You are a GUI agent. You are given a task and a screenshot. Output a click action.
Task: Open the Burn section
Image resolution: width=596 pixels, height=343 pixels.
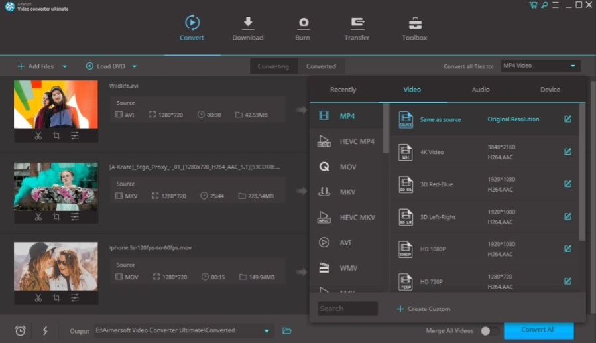click(302, 29)
